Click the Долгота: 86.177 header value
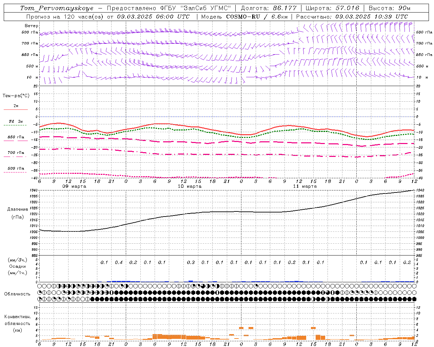This screenshot has height=347, width=434. tap(269, 8)
